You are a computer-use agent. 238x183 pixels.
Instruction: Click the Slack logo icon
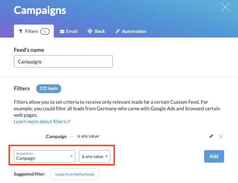[x=90, y=31]
